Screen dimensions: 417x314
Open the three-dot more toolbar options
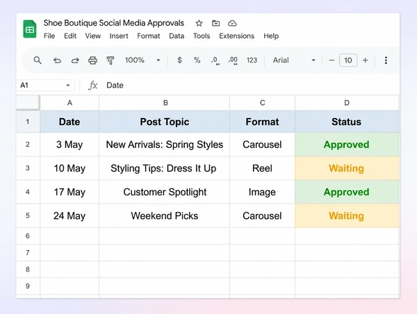386,60
